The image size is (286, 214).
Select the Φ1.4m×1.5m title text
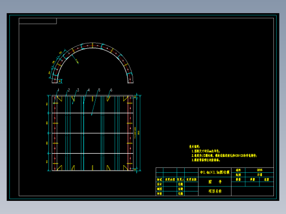[215, 172]
